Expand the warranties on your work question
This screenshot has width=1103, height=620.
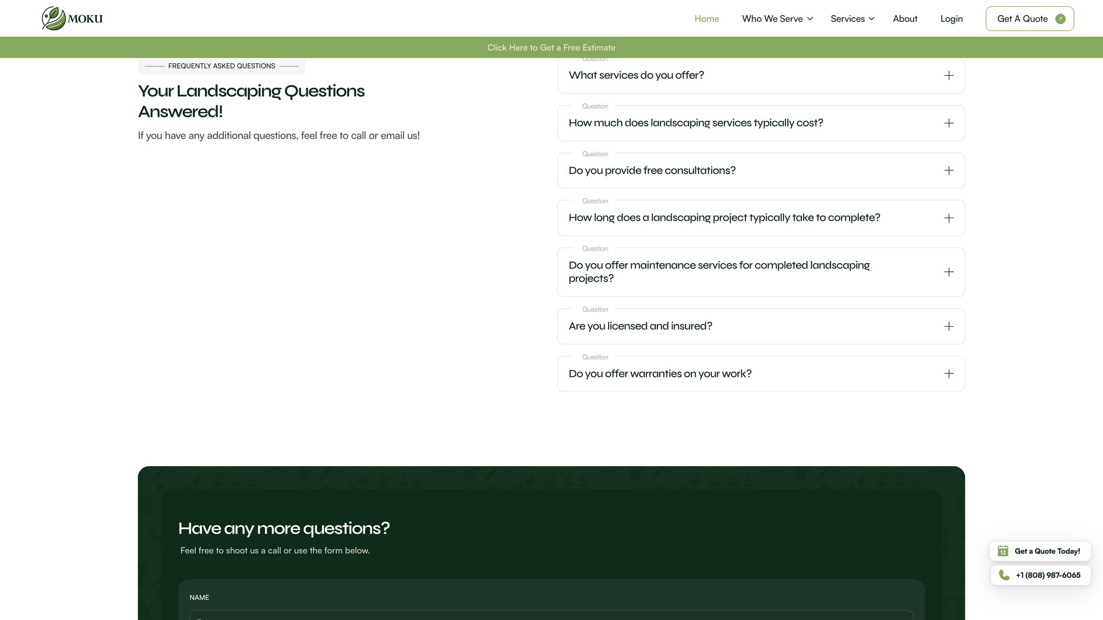(761, 373)
